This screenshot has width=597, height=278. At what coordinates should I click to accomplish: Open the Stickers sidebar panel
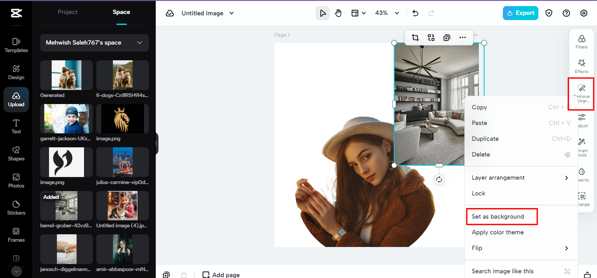[16, 208]
